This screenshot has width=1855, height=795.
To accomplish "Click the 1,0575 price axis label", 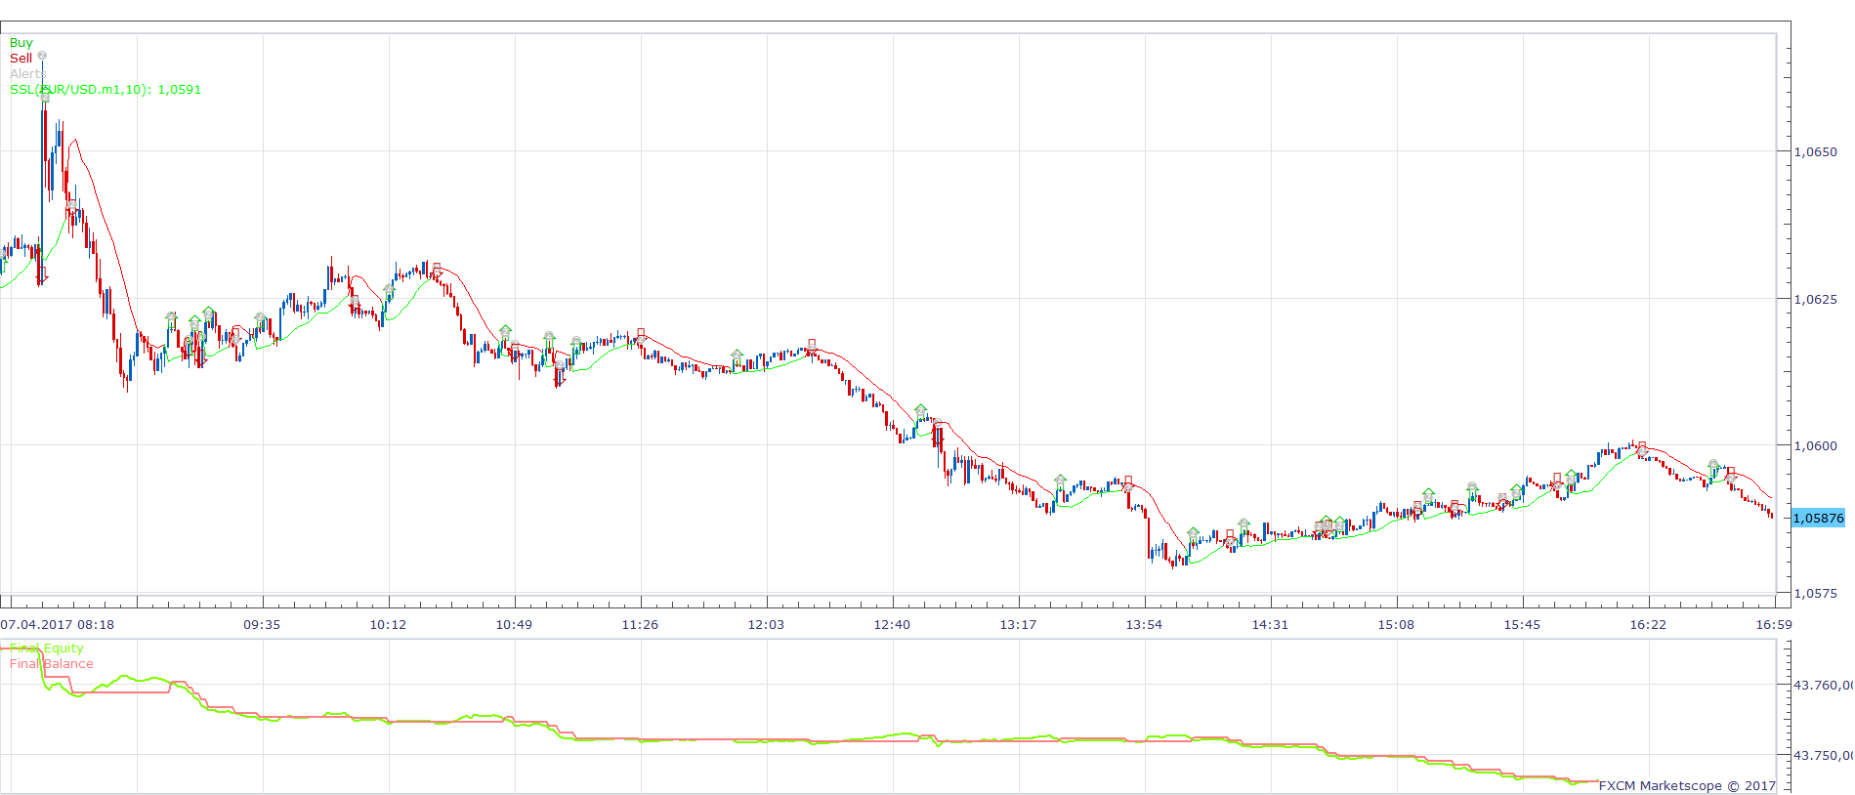I will click(1815, 594).
